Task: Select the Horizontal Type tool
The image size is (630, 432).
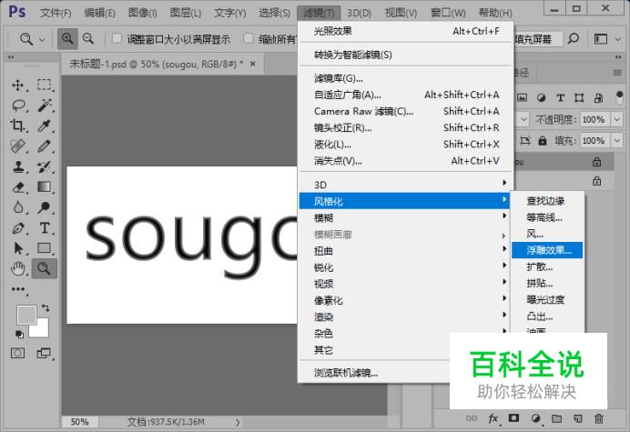Action: (x=45, y=228)
